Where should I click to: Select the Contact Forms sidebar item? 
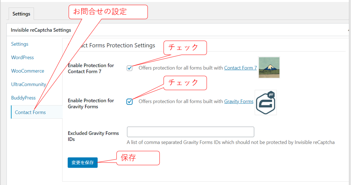click(x=30, y=112)
